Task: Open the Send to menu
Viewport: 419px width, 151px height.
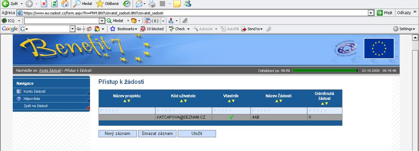Action: (x=252, y=29)
